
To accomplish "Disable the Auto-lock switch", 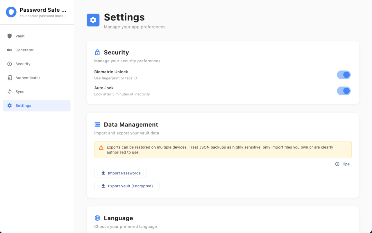I will (x=344, y=91).
